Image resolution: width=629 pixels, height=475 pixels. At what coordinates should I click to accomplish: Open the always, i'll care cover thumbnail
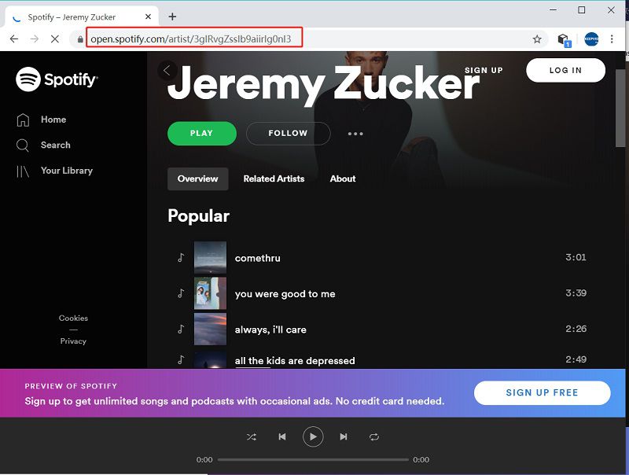click(x=210, y=329)
